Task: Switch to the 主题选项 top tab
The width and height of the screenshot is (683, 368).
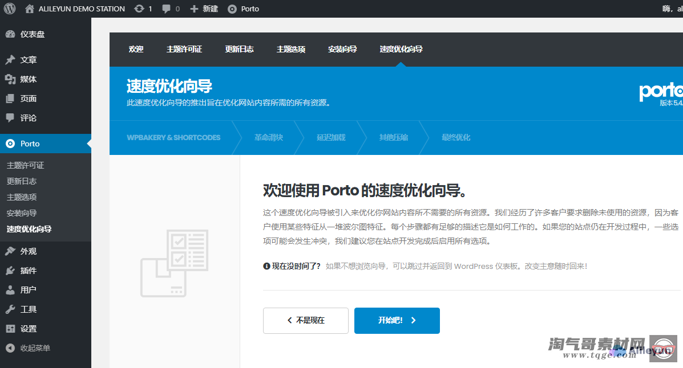Action: click(291, 49)
